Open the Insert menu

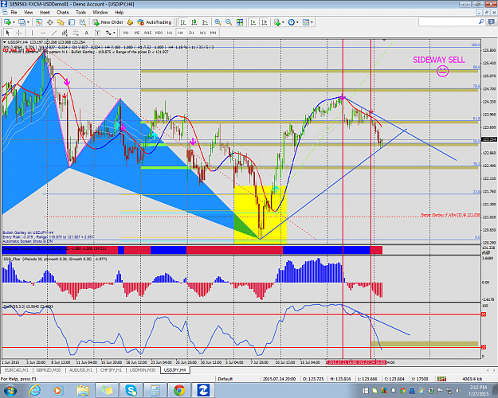pyautogui.click(x=45, y=13)
